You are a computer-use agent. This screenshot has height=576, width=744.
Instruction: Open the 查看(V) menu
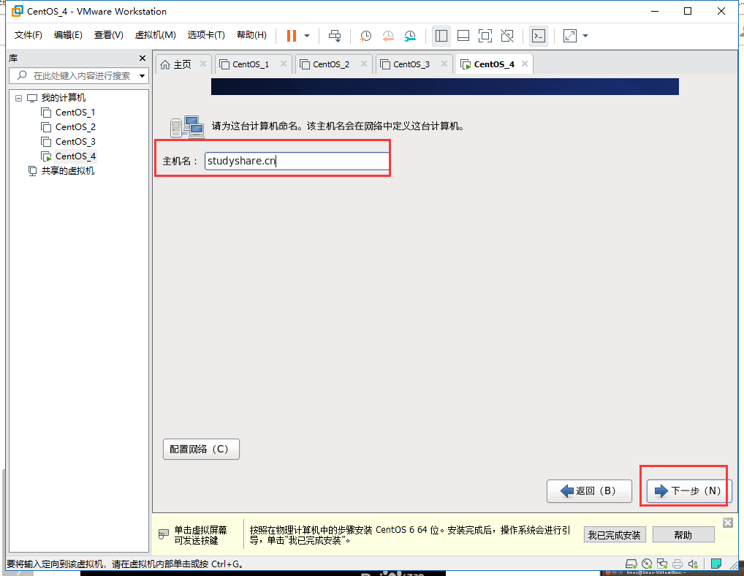(109, 35)
